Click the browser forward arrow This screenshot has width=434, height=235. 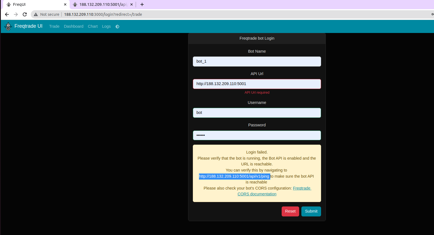16,14
